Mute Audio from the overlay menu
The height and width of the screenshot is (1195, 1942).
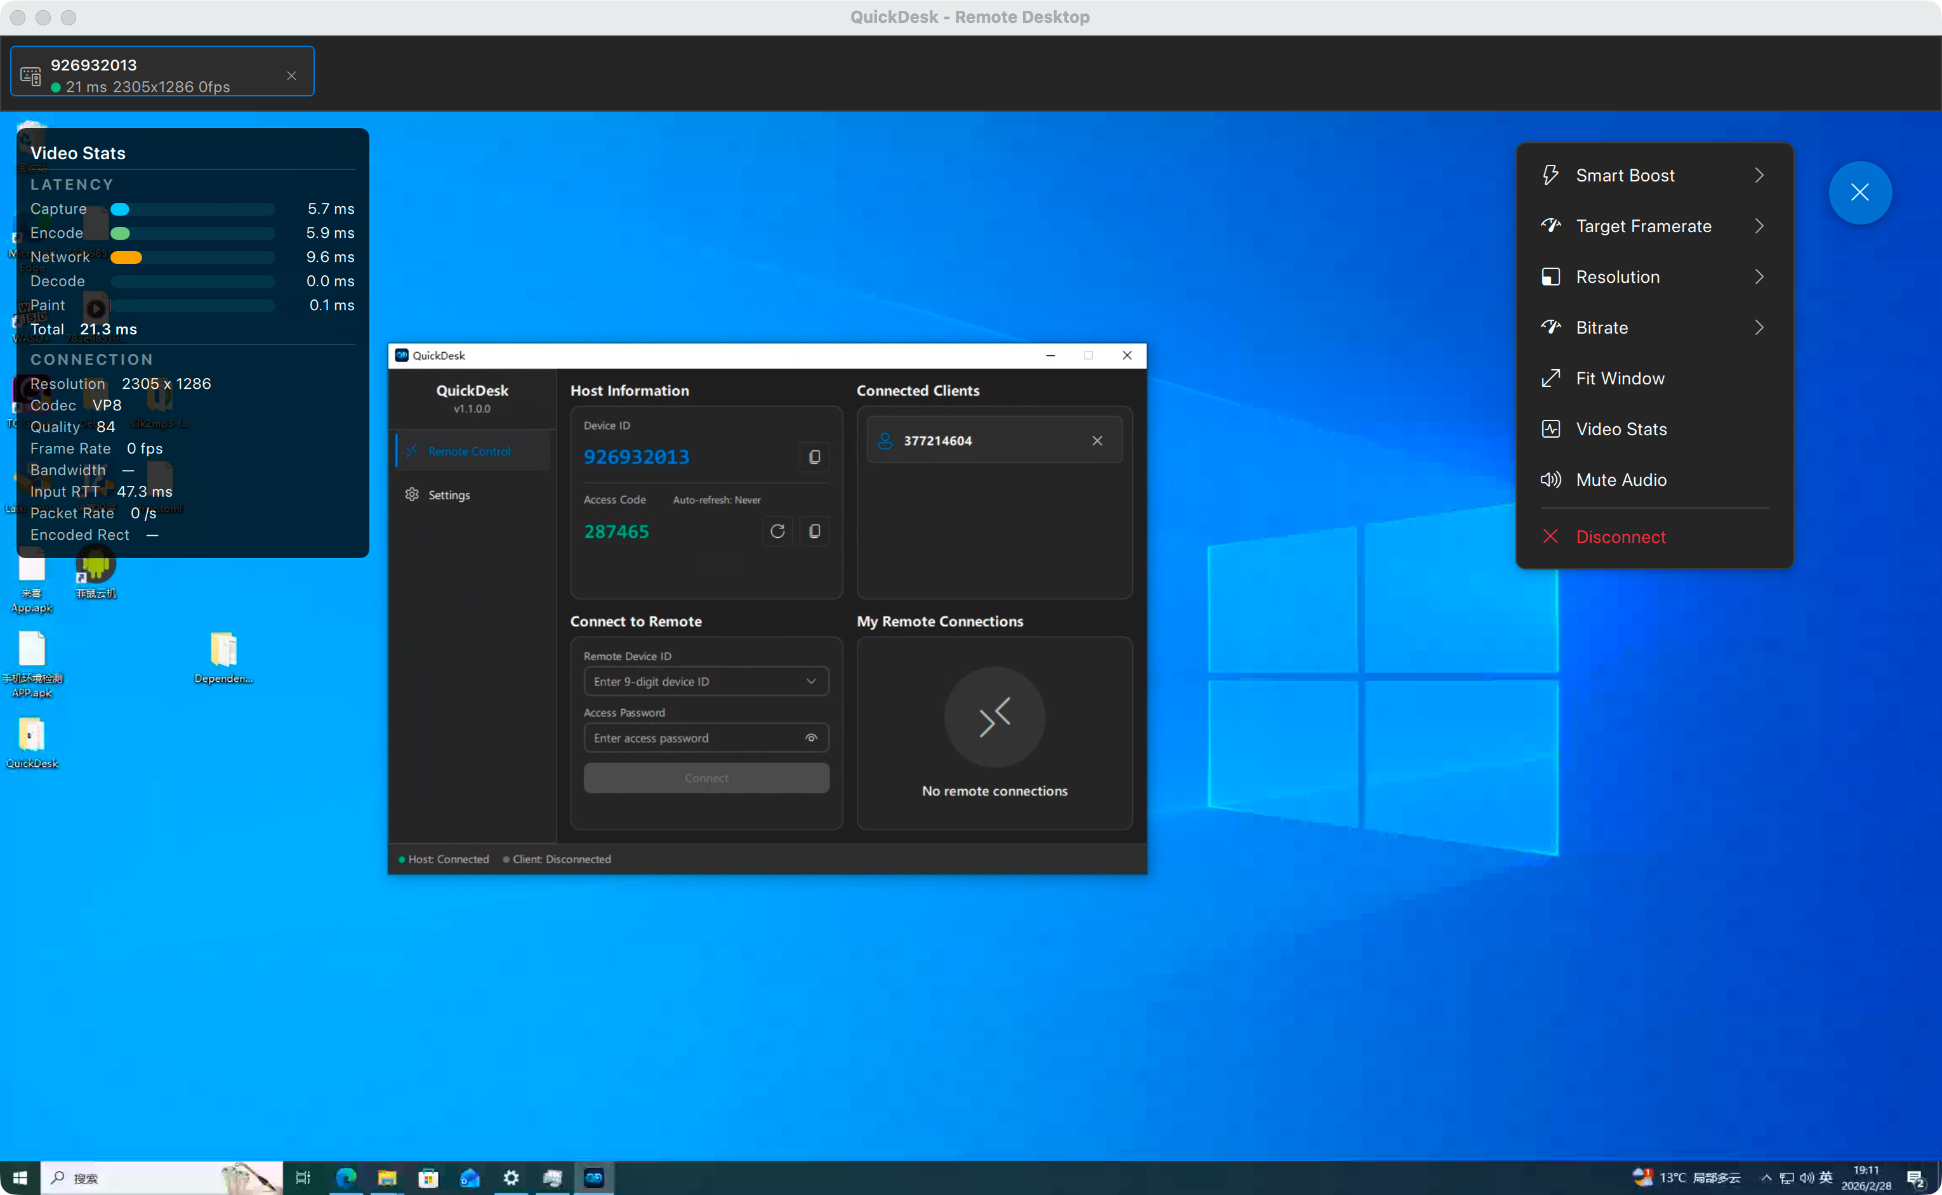click(1620, 479)
